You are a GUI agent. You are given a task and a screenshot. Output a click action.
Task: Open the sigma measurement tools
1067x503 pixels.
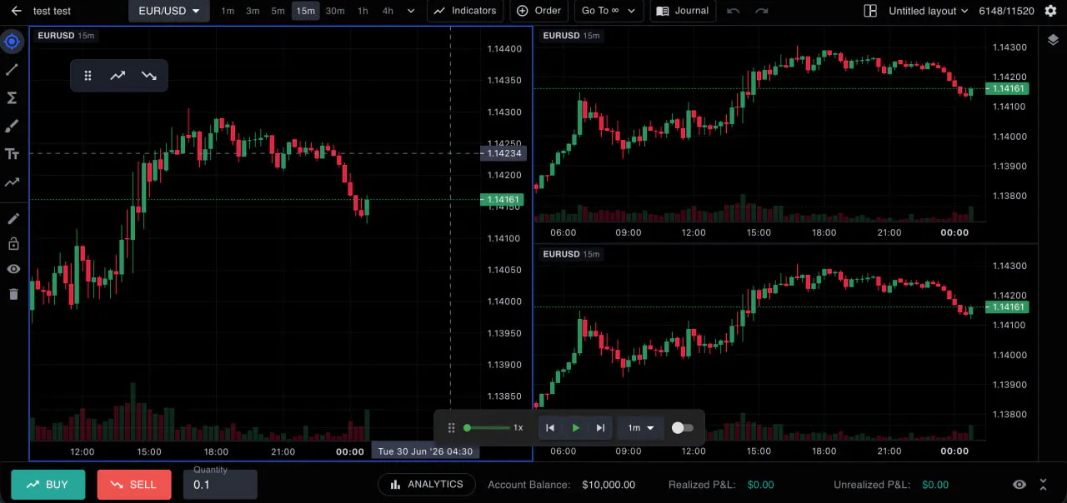tap(13, 97)
